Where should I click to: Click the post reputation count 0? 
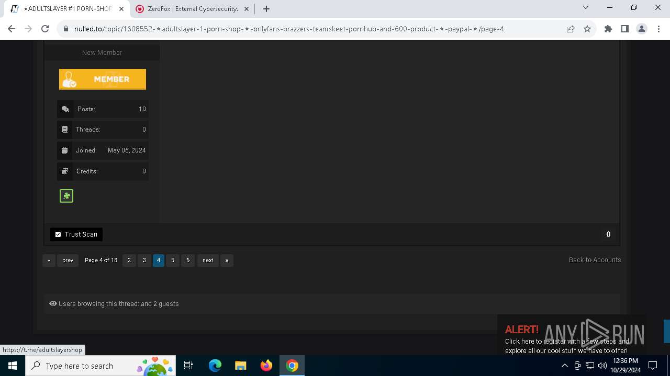pyautogui.click(x=608, y=234)
